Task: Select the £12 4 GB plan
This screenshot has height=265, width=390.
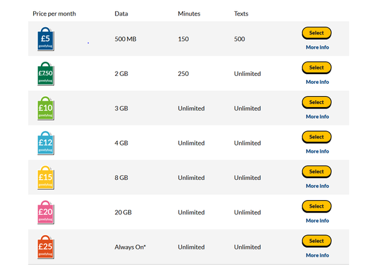Action: tap(317, 137)
